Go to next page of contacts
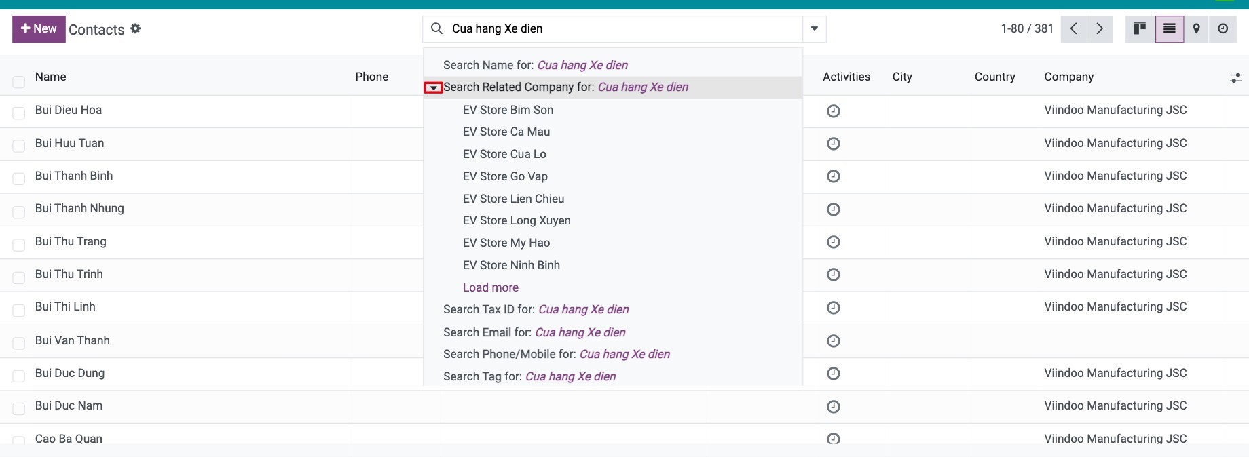This screenshot has width=1249, height=457. (1100, 28)
